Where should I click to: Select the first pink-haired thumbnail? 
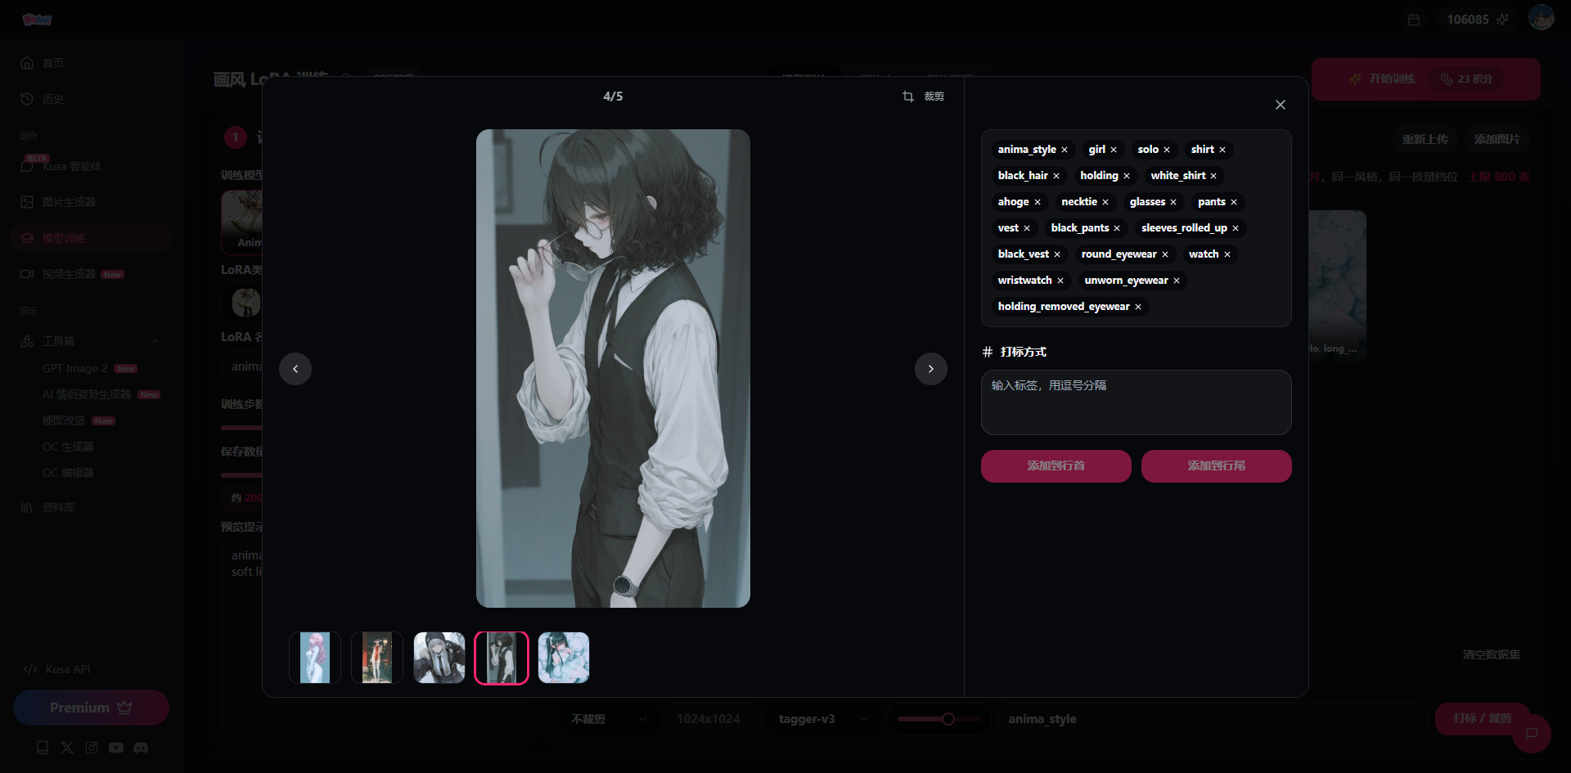[315, 658]
